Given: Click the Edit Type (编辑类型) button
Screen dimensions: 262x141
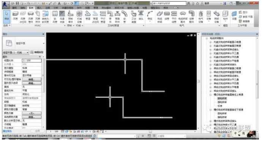Looking at the screenshot, I should (37, 52).
